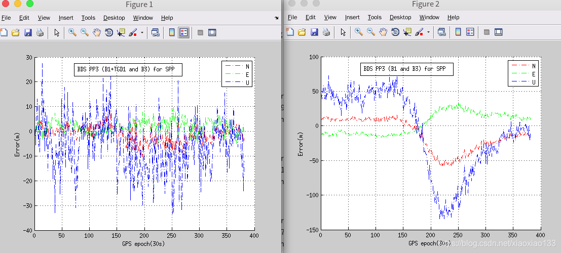Click New Figure icon in Figure 1 toolbar

[x=3, y=32]
